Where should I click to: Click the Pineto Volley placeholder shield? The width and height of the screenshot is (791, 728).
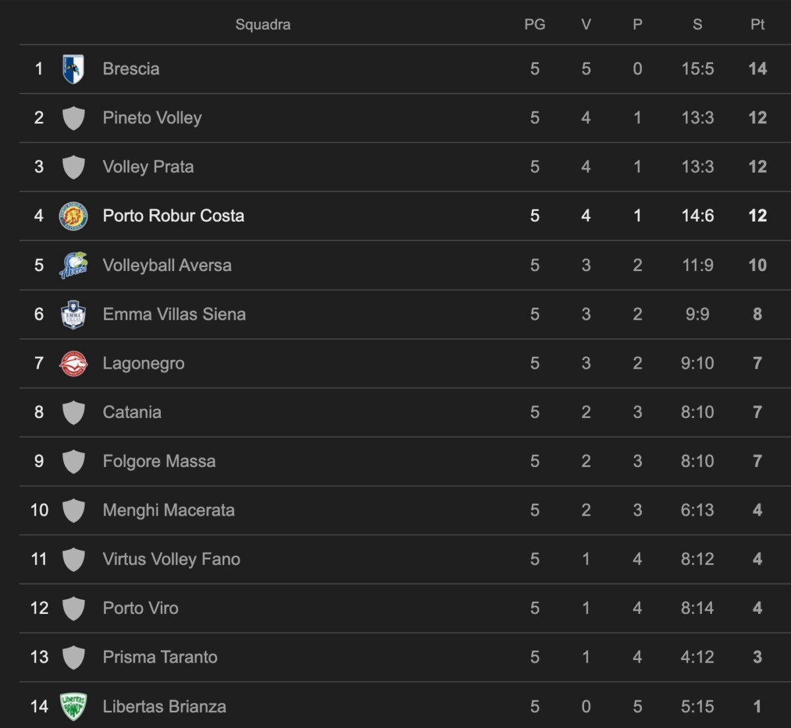pyautogui.click(x=73, y=118)
